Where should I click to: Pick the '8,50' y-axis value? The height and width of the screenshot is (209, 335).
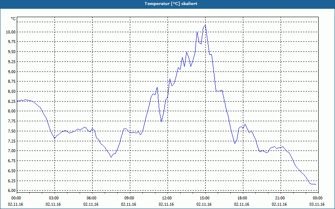point(12,92)
